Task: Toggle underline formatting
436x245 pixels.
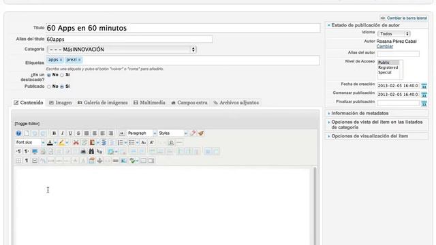Action: 70,133
